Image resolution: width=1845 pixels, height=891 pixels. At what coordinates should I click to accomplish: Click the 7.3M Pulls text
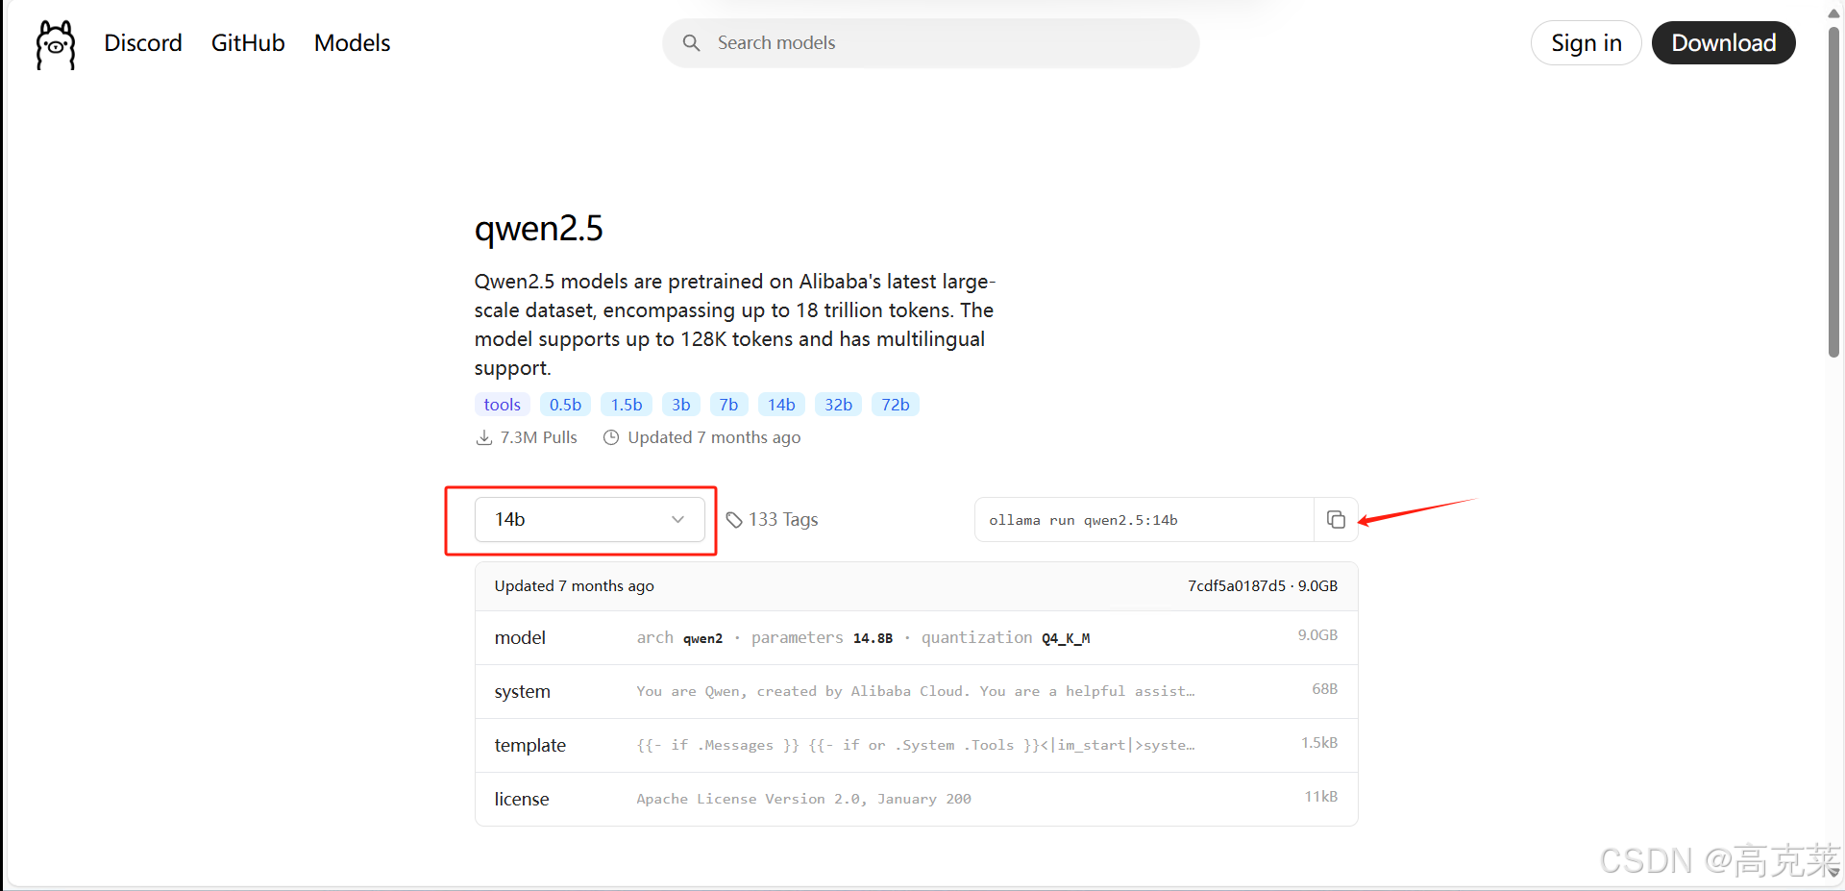538,437
